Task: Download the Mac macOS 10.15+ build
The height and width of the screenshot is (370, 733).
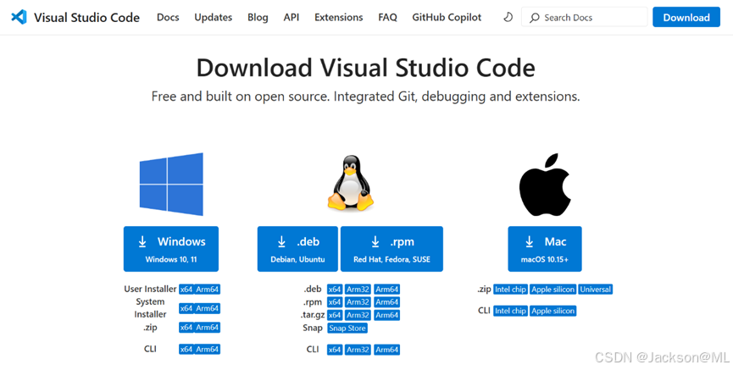Action: pos(545,249)
